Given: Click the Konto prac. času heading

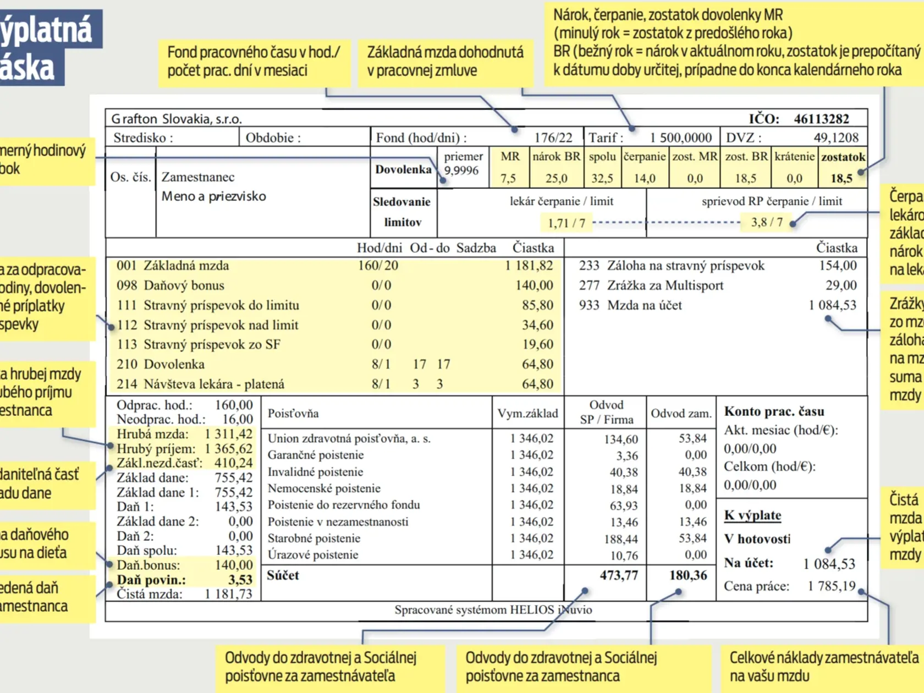Looking at the screenshot, I should click(x=774, y=411).
